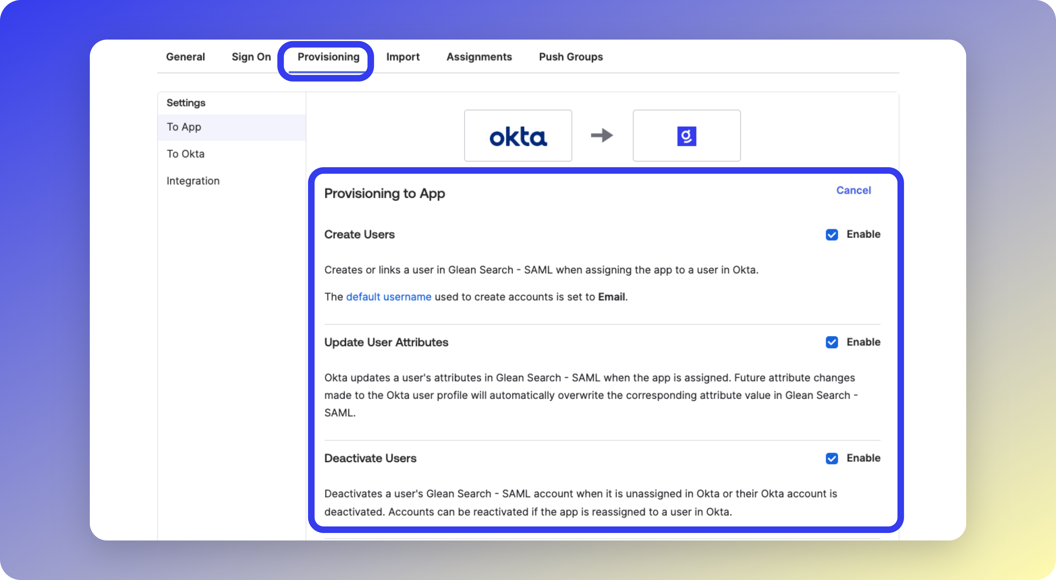This screenshot has width=1056, height=580.
Task: Open Integration settings in sidebar
Action: point(193,181)
